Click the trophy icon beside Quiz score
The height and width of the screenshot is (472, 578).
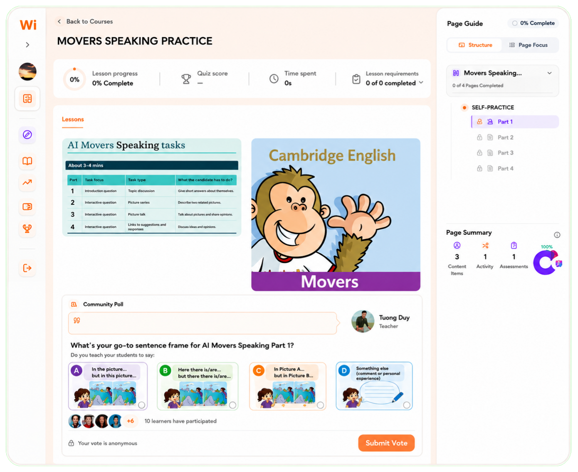(x=186, y=79)
